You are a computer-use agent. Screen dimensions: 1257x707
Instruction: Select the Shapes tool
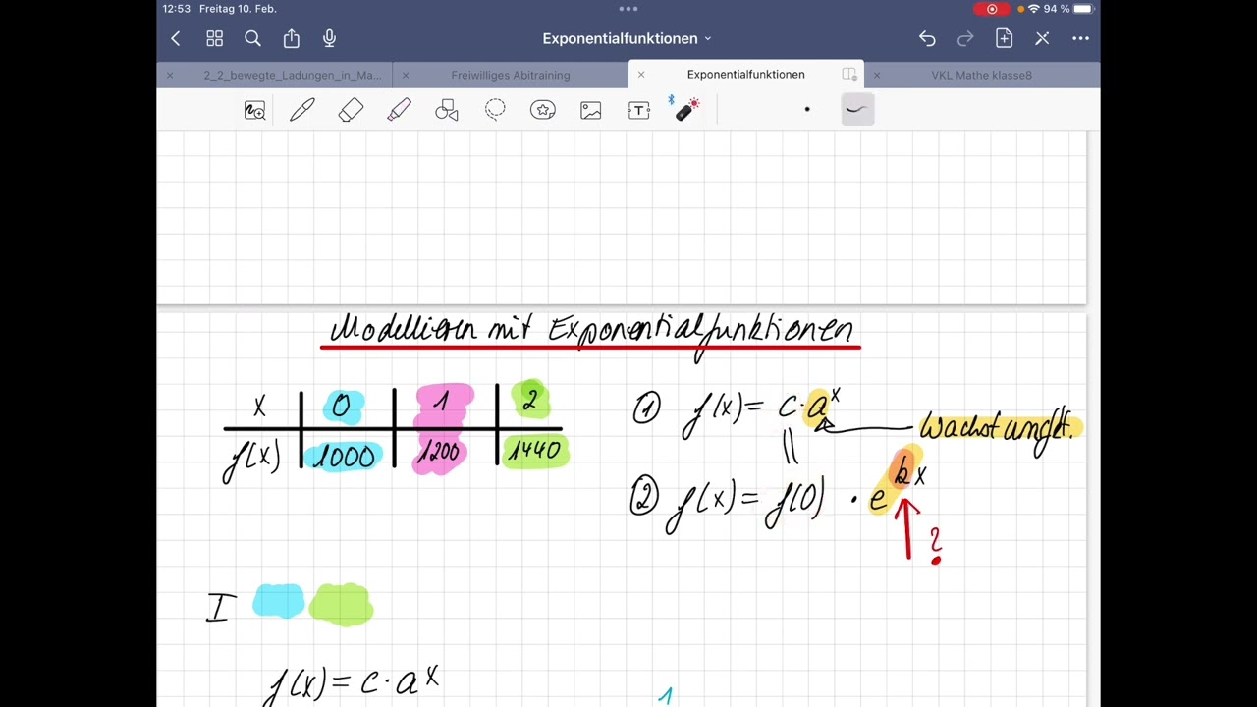(447, 110)
